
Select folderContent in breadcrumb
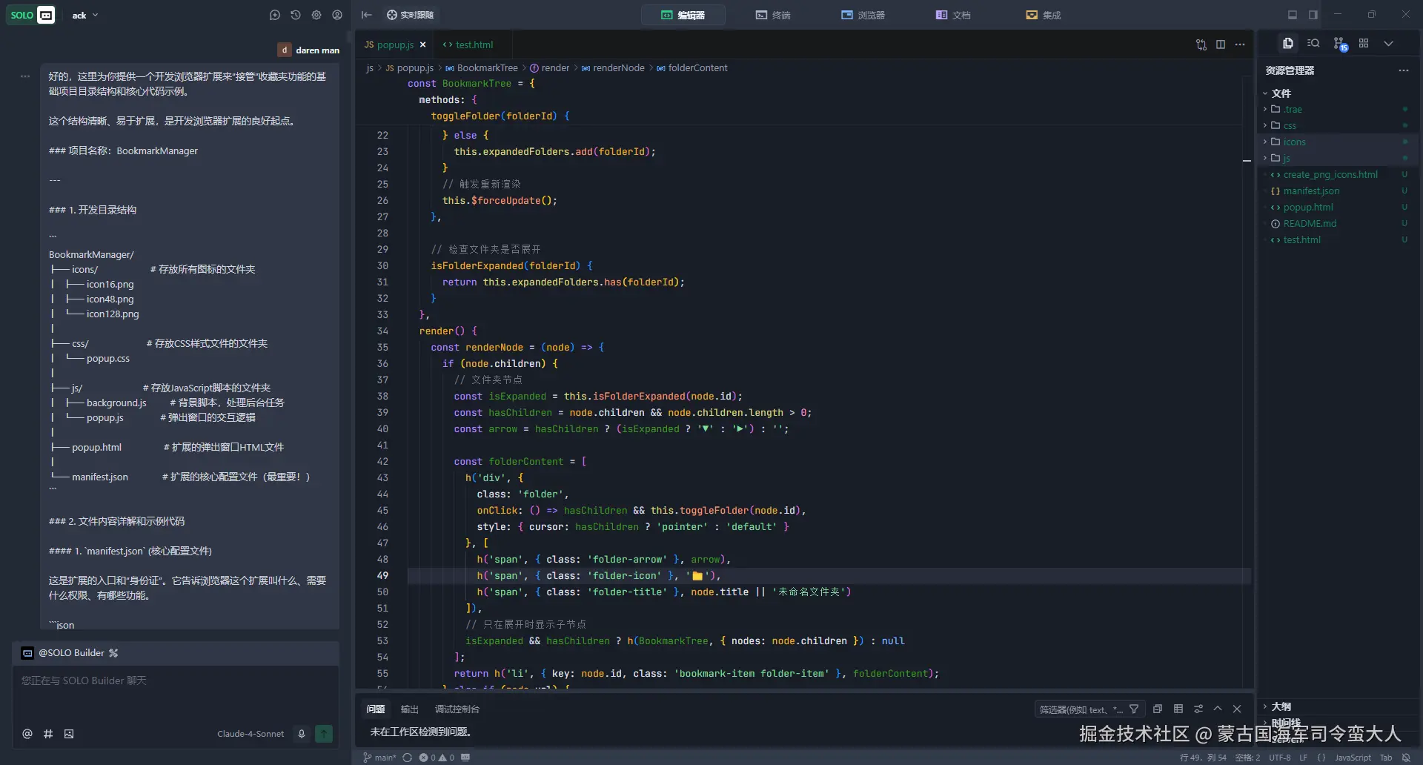click(x=692, y=67)
